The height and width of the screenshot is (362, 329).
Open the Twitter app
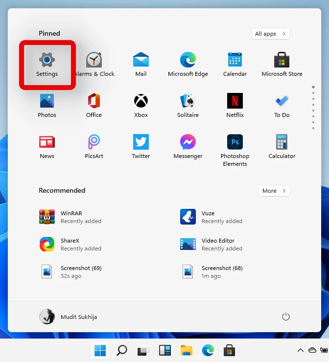(x=141, y=147)
